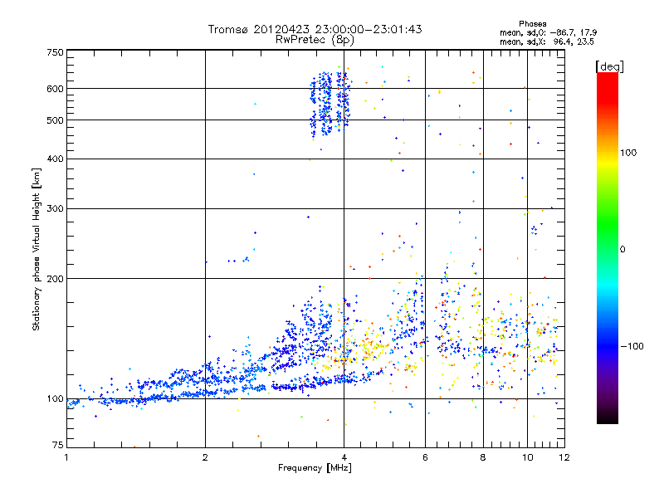Click the x-axis tick label '4'

(344, 457)
